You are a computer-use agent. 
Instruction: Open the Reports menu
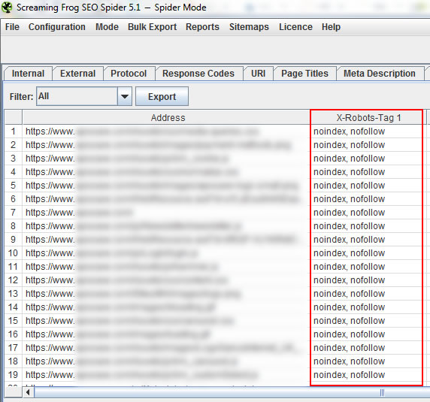(x=202, y=27)
